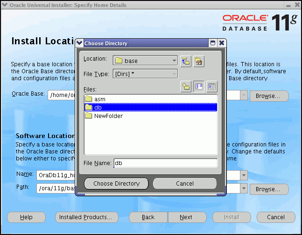Open Choose Directory window menu arrow
Viewport: 302px width, 235px height.
point(79,43)
